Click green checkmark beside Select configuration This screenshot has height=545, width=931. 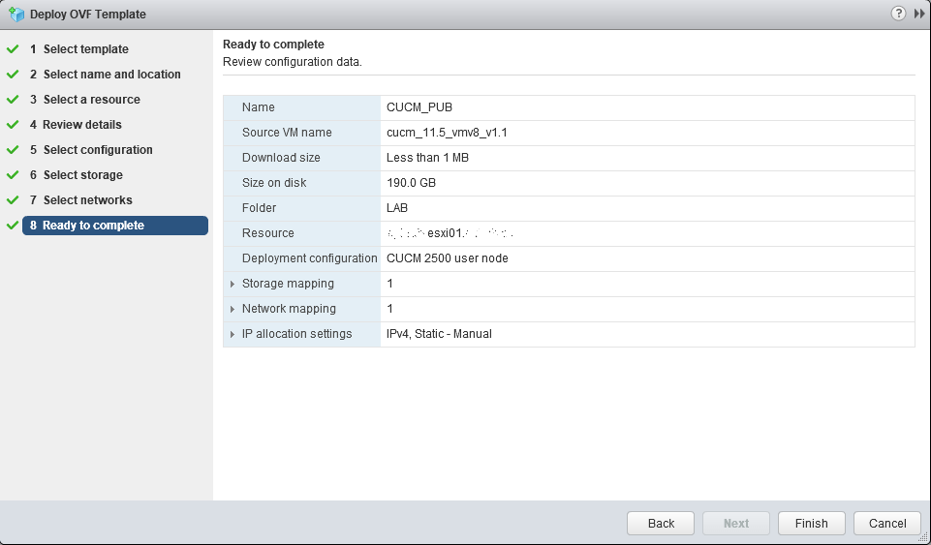(13, 150)
